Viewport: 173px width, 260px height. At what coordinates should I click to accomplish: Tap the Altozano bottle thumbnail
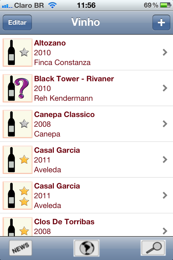coord(12,53)
